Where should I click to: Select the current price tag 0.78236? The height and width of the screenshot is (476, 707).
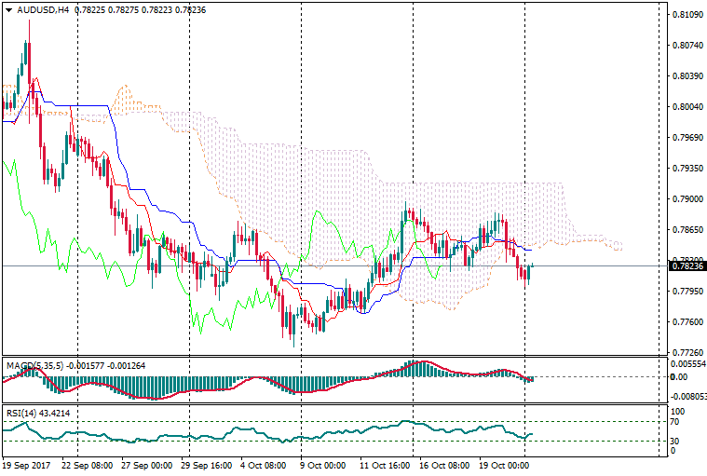pos(687,266)
